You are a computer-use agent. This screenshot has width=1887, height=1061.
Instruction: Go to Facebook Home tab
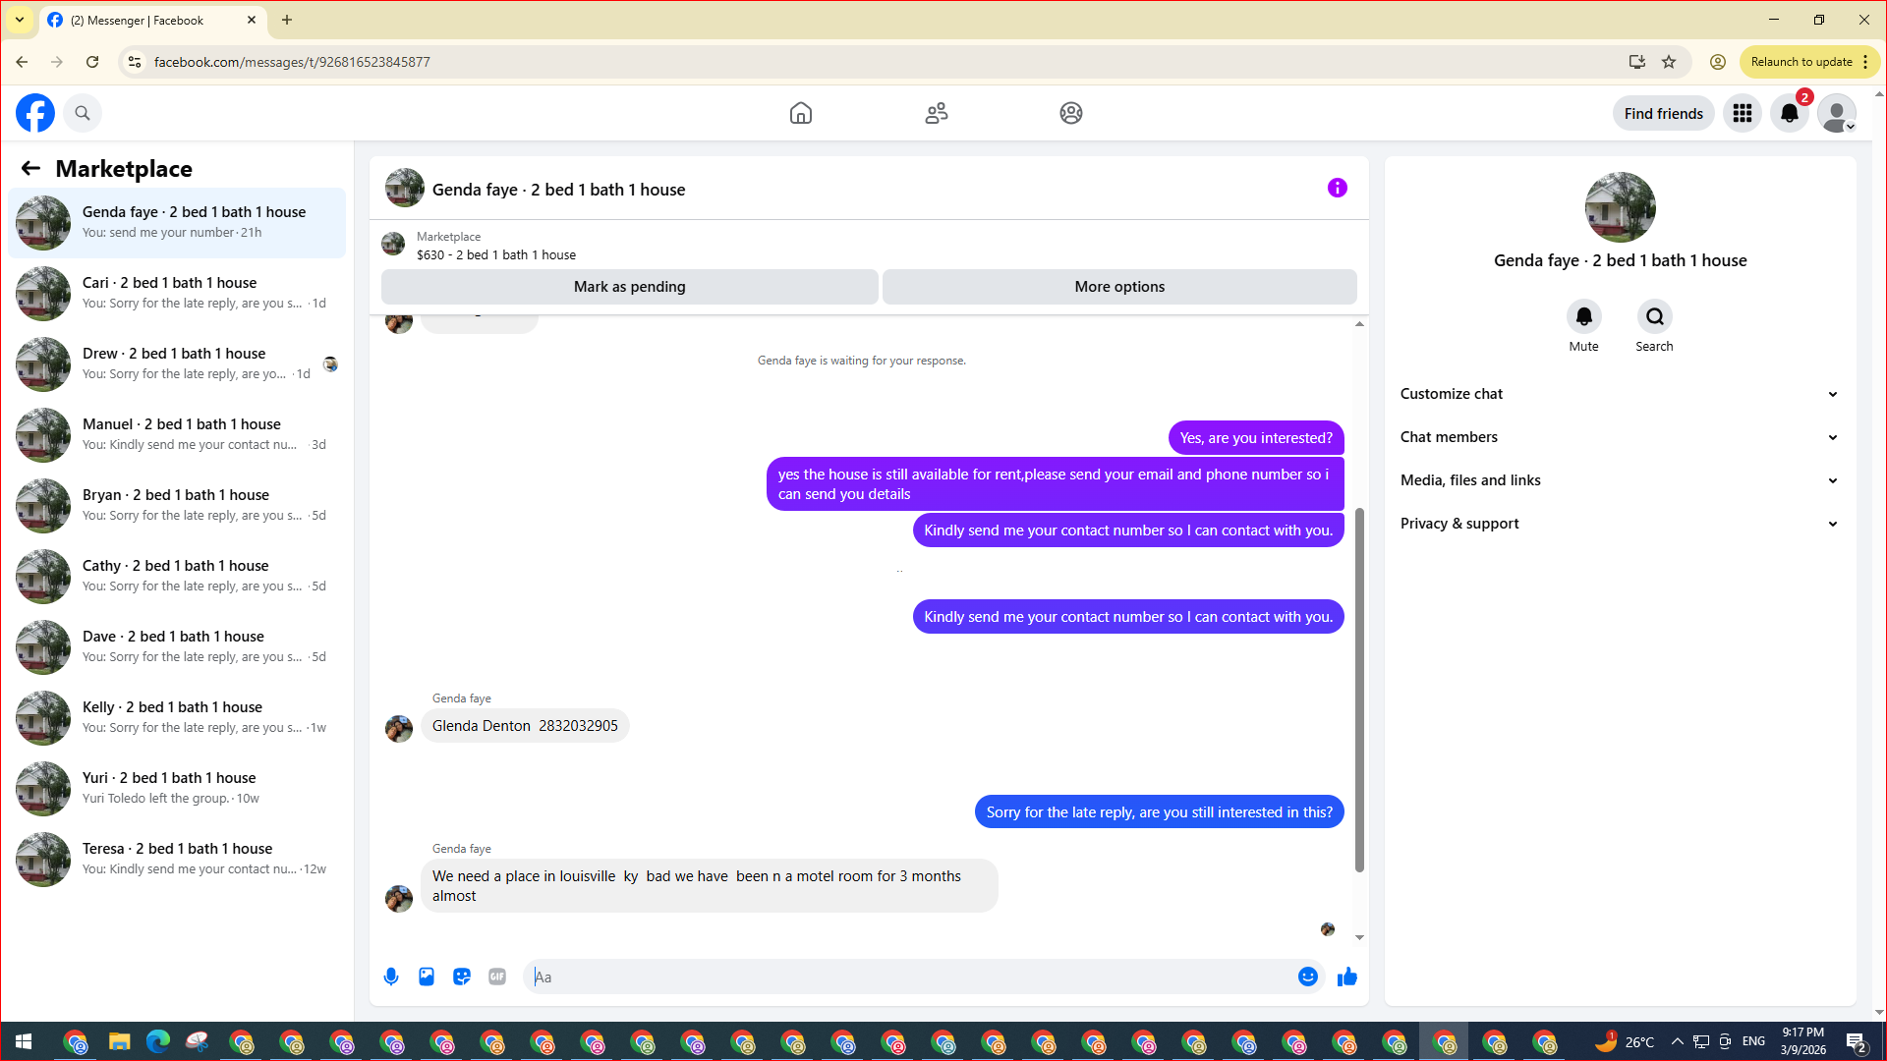pyautogui.click(x=800, y=114)
